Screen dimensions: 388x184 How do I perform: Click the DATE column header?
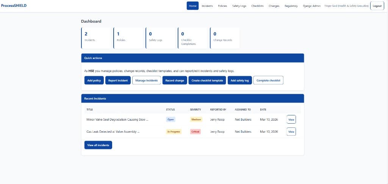(x=263, y=110)
